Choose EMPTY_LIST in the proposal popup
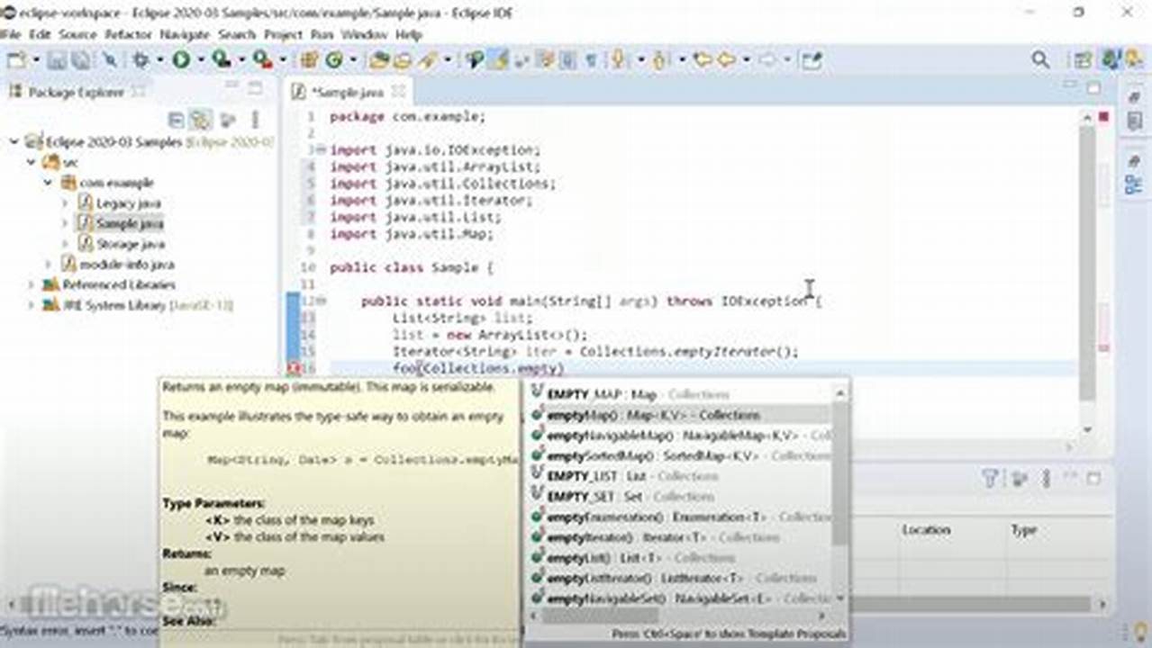Screen dimensions: 1152x648 pyautogui.click(x=594, y=475)
